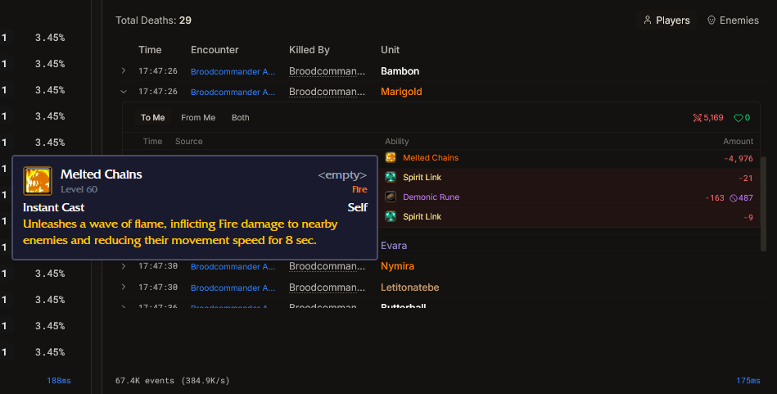Click the first Spirit Link ability icon

[x=391, y=177]
